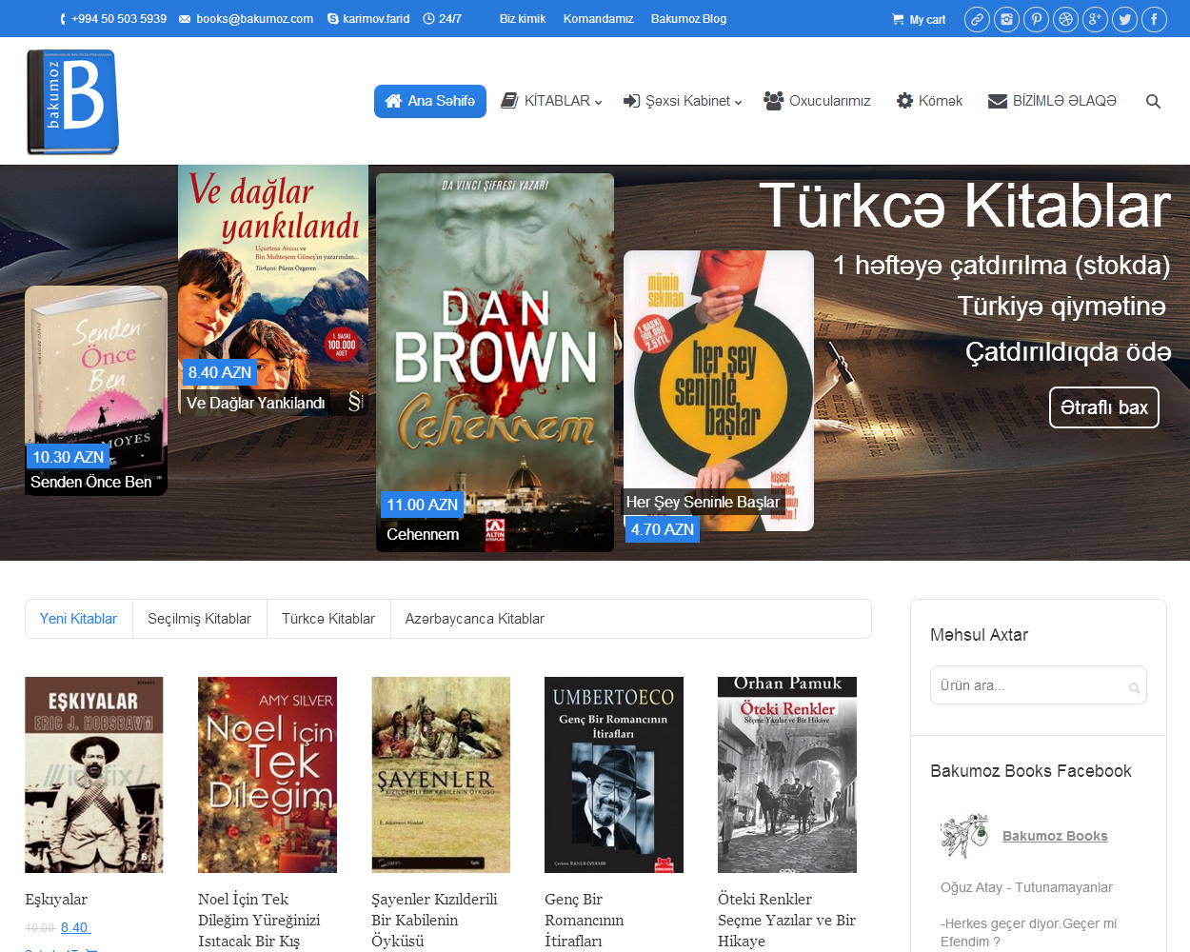
Task: Click the search icon in Ürün ara field
Action: (x=1134, y=687)
